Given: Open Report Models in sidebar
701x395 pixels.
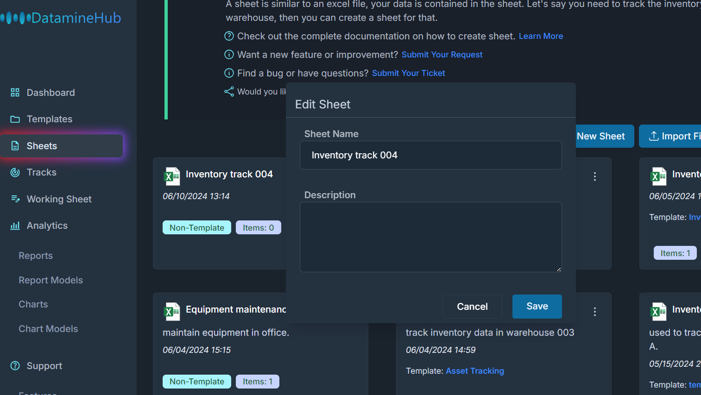Looking at the screenshot, I should [51, 280].
